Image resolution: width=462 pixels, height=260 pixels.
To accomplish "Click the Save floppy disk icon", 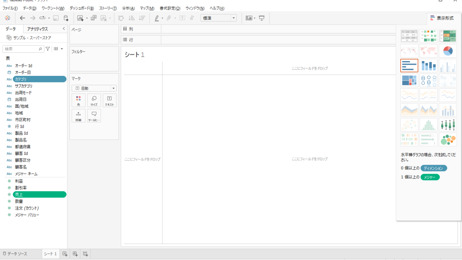I will tap(56, 18).
